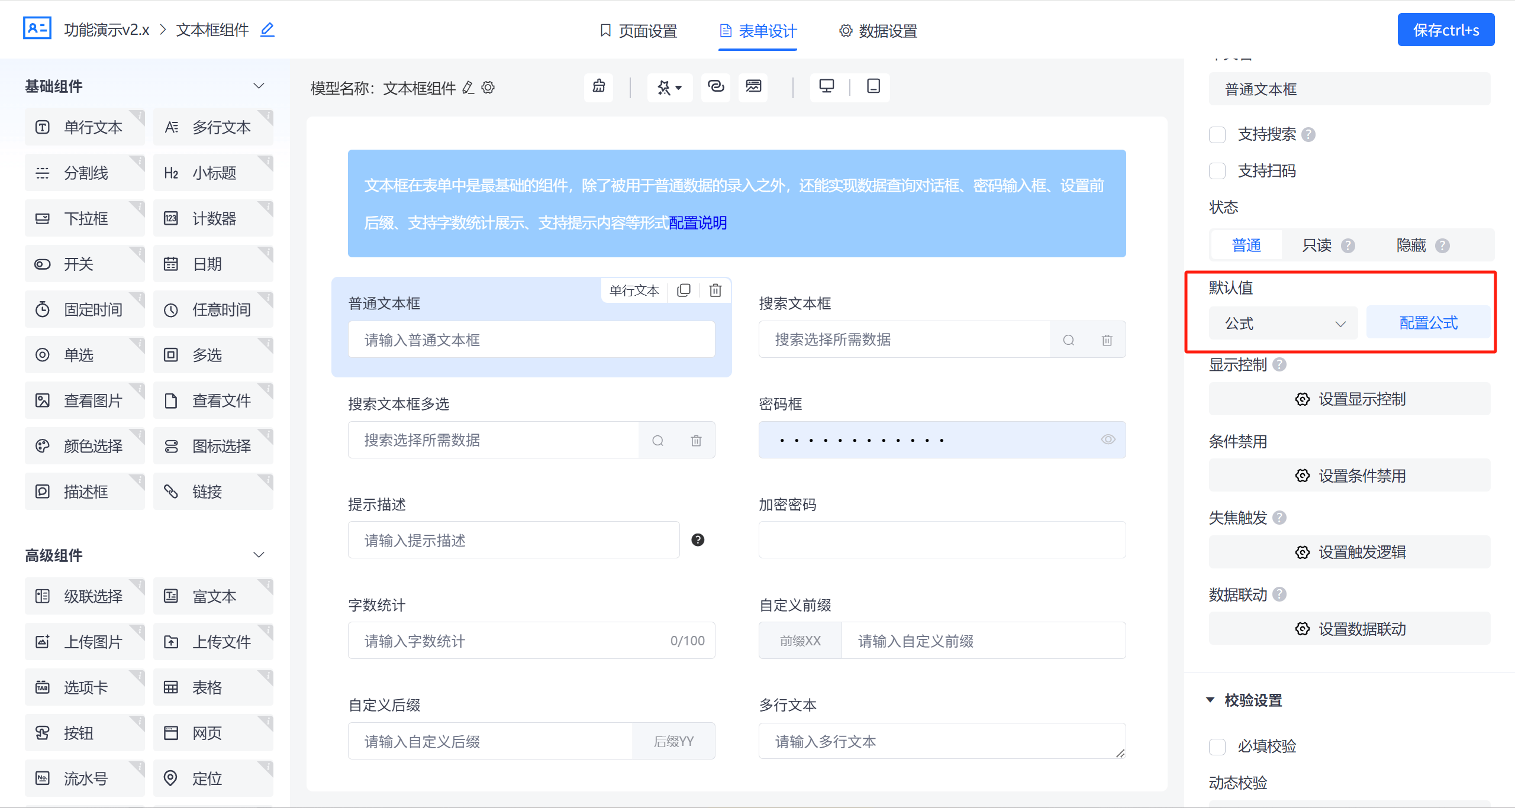Open the 表单设计 tab

[758, 31]
